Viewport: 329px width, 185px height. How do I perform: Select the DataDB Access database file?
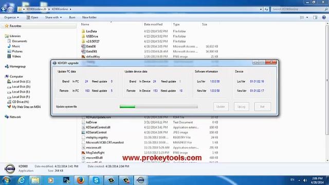coord(91,46)
